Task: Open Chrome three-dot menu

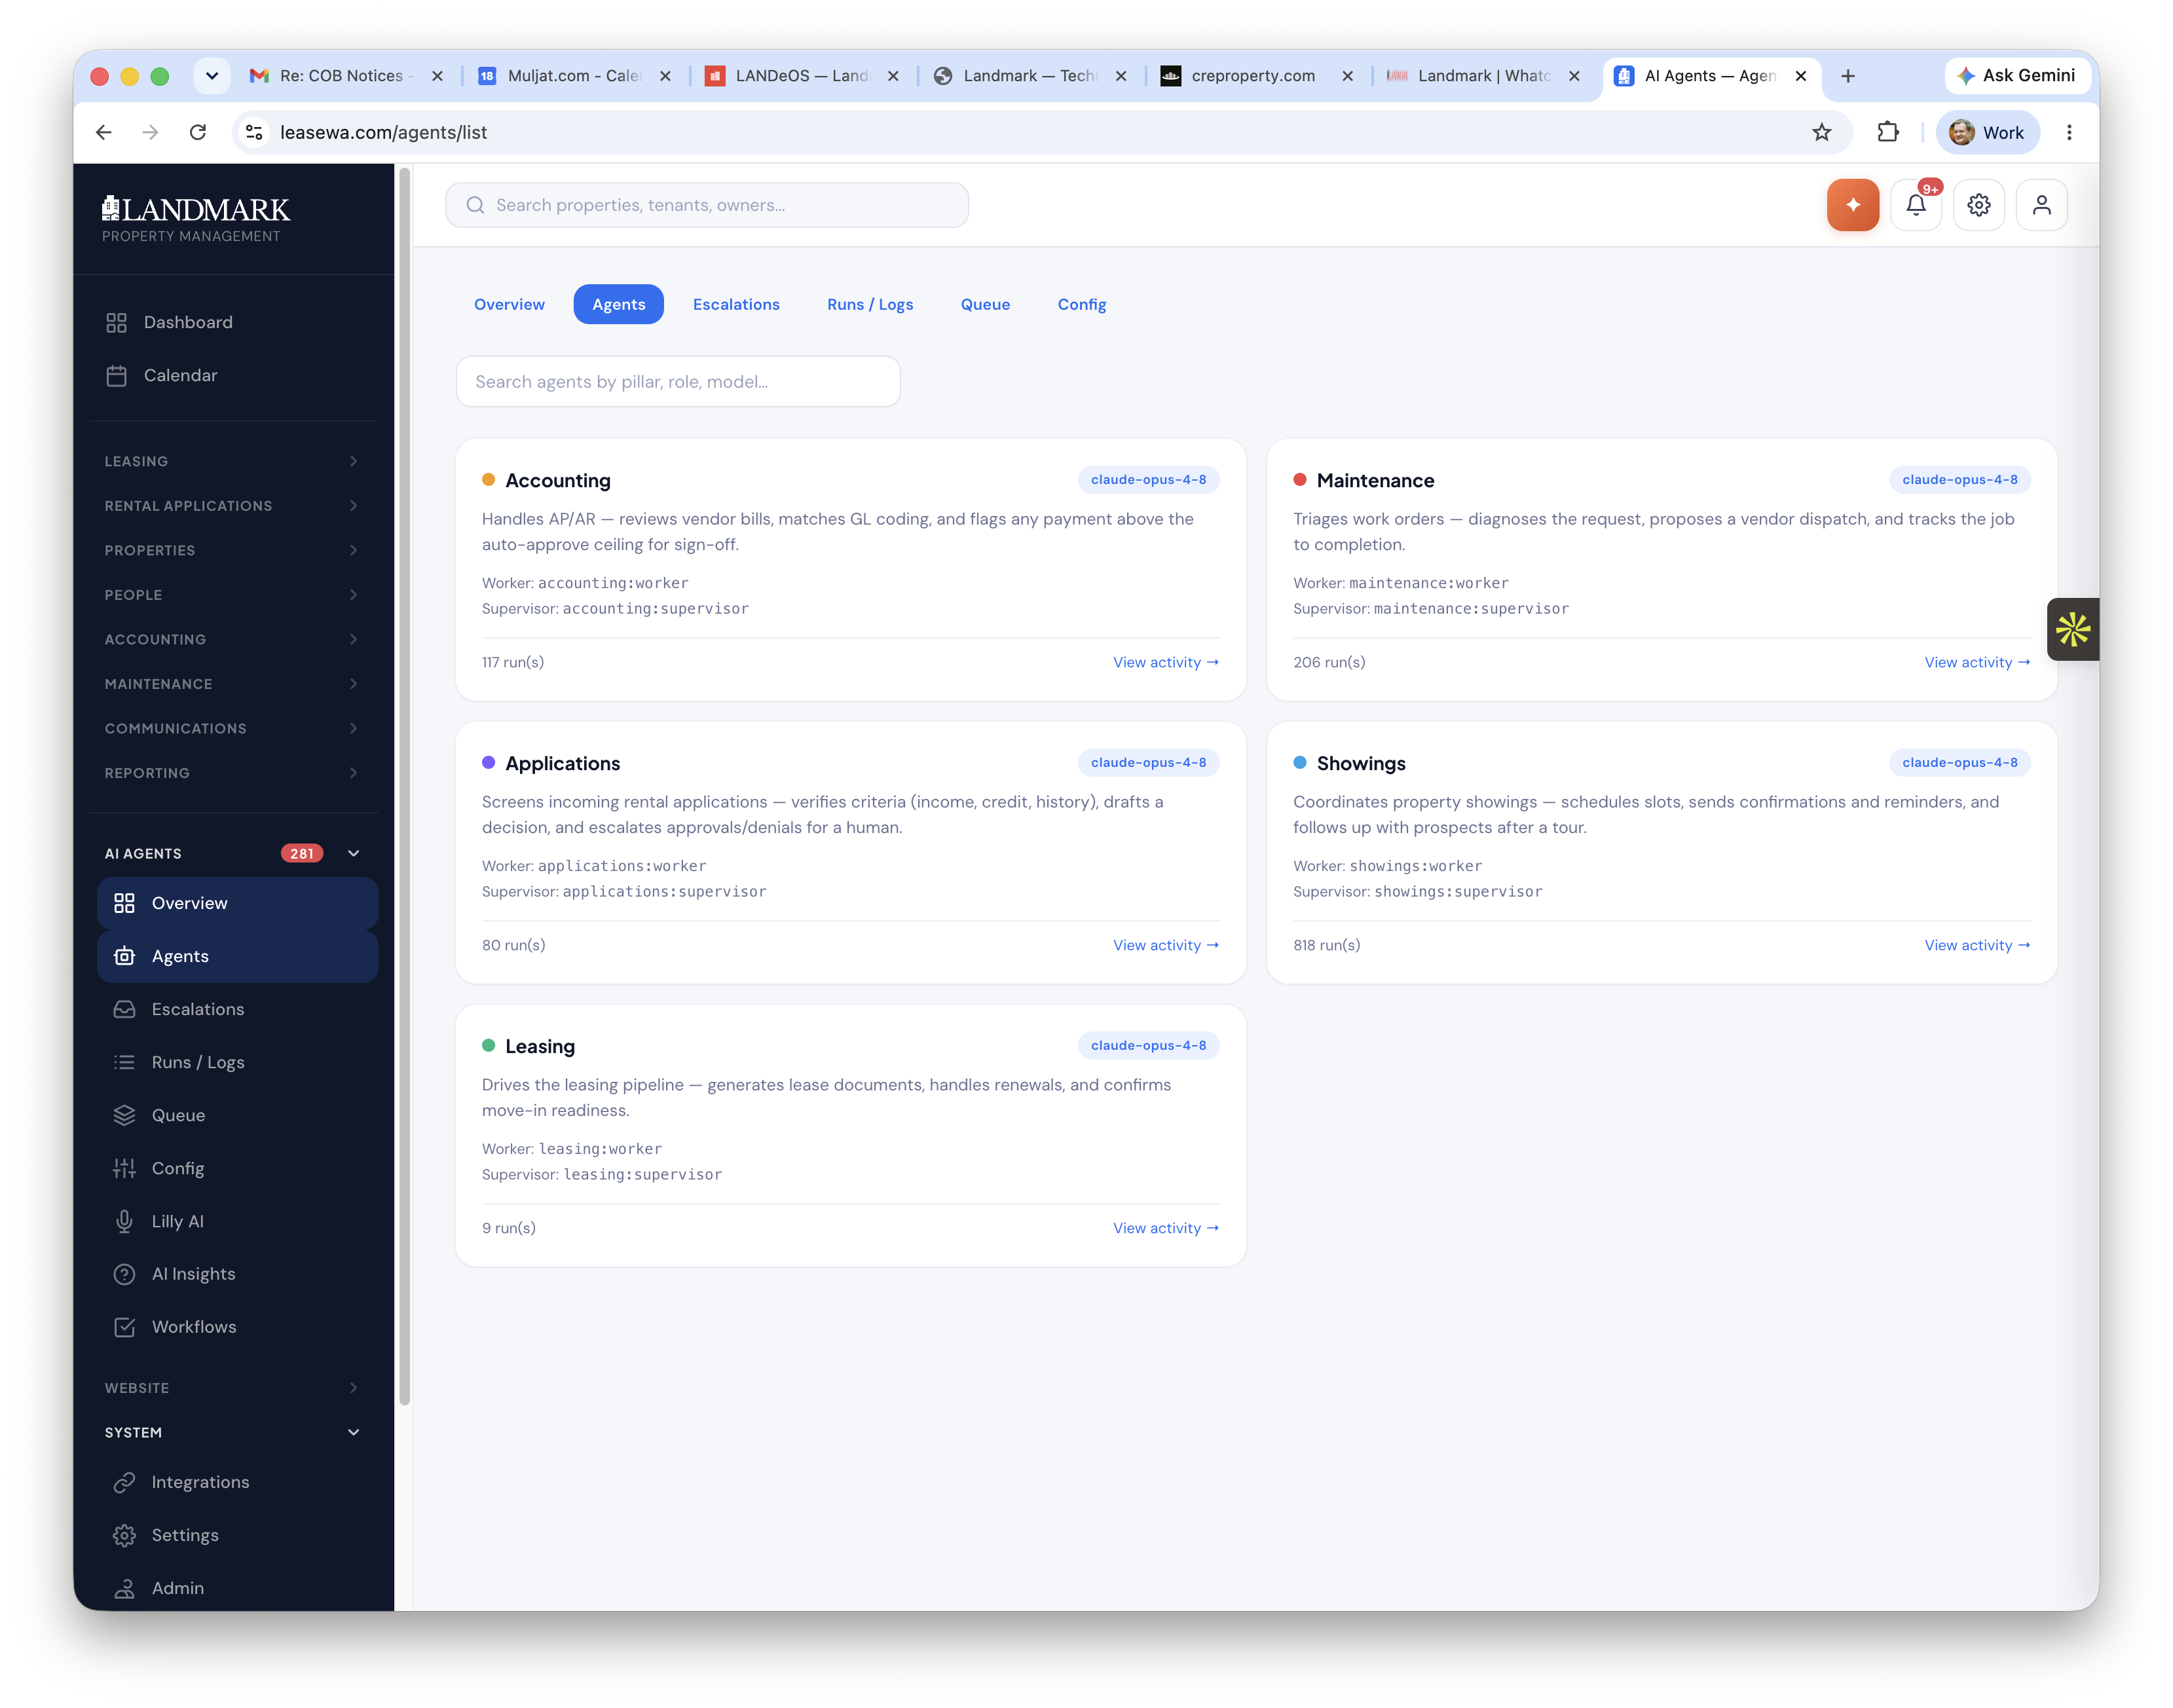Action: (2069, 132)
